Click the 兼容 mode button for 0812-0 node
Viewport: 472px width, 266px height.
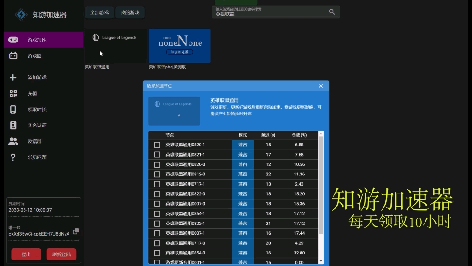[x=242, y=174]
